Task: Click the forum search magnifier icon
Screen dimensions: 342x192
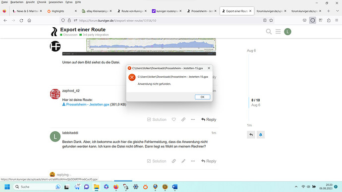Action: point(269,32)
